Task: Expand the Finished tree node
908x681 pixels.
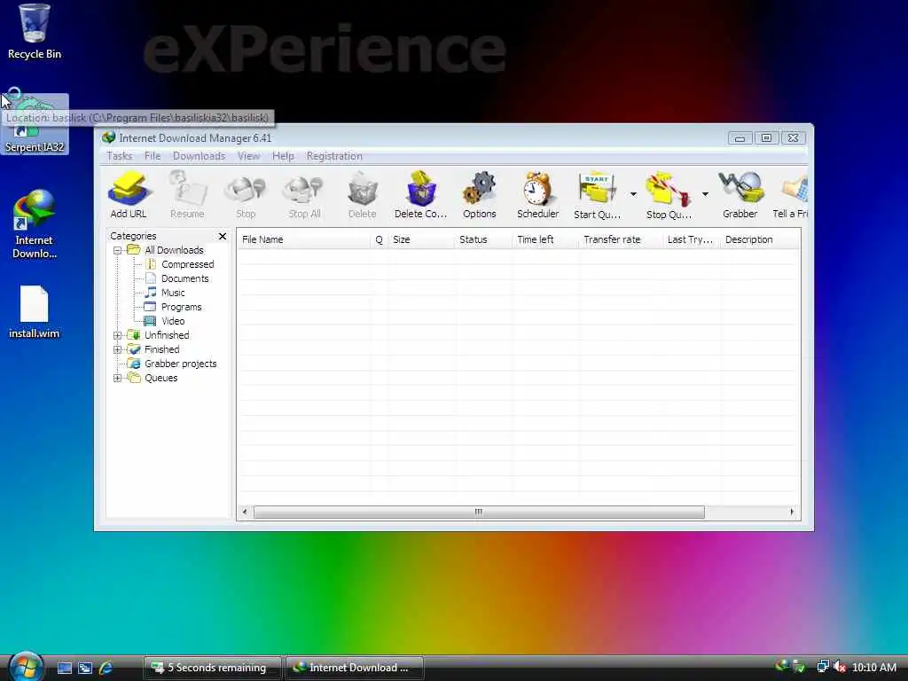Action: [118, 349]
